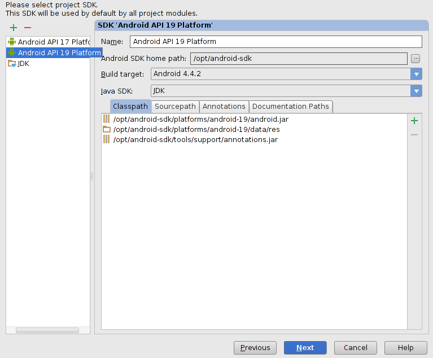Remove selected SDK with red minus icon
Screen dimensions: 433x358
28,28
